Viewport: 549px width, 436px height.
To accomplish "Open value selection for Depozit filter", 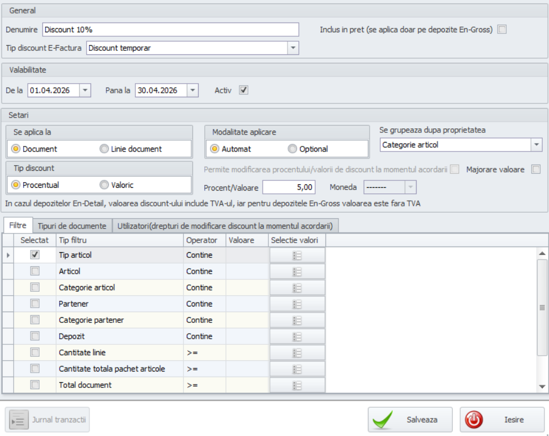I will tap(297, 336).
